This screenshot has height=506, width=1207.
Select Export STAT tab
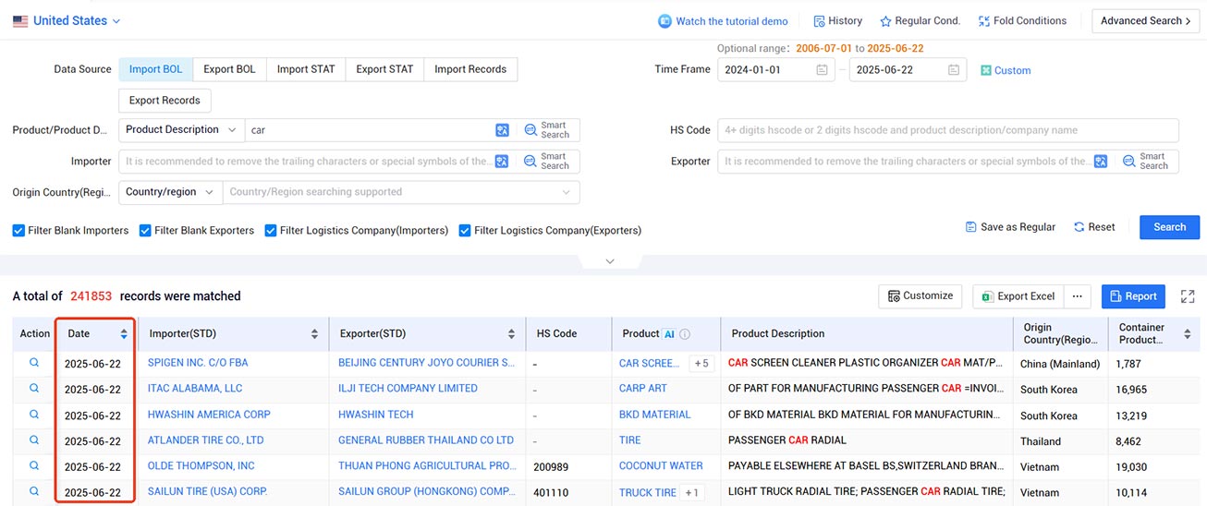click(384, 69)
